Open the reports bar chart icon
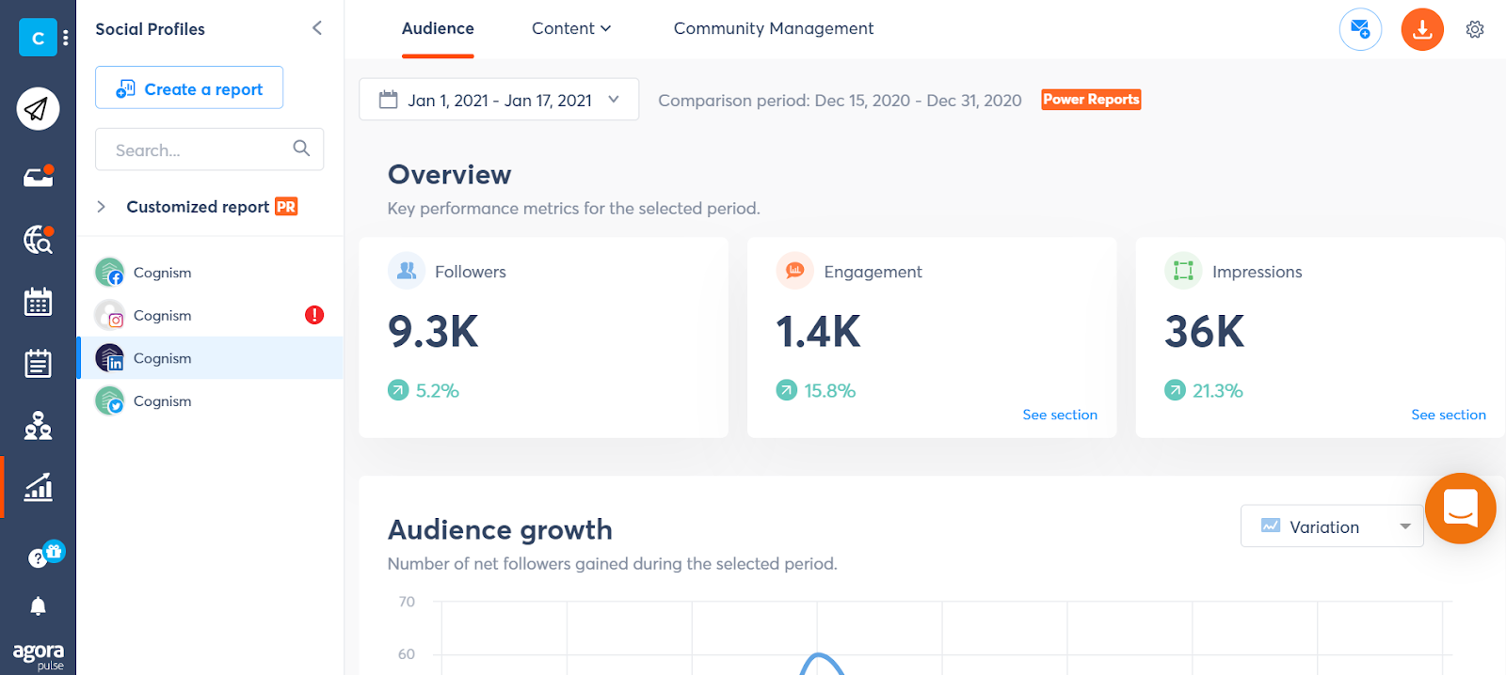Screen dimensions: 1506x675 38,487
